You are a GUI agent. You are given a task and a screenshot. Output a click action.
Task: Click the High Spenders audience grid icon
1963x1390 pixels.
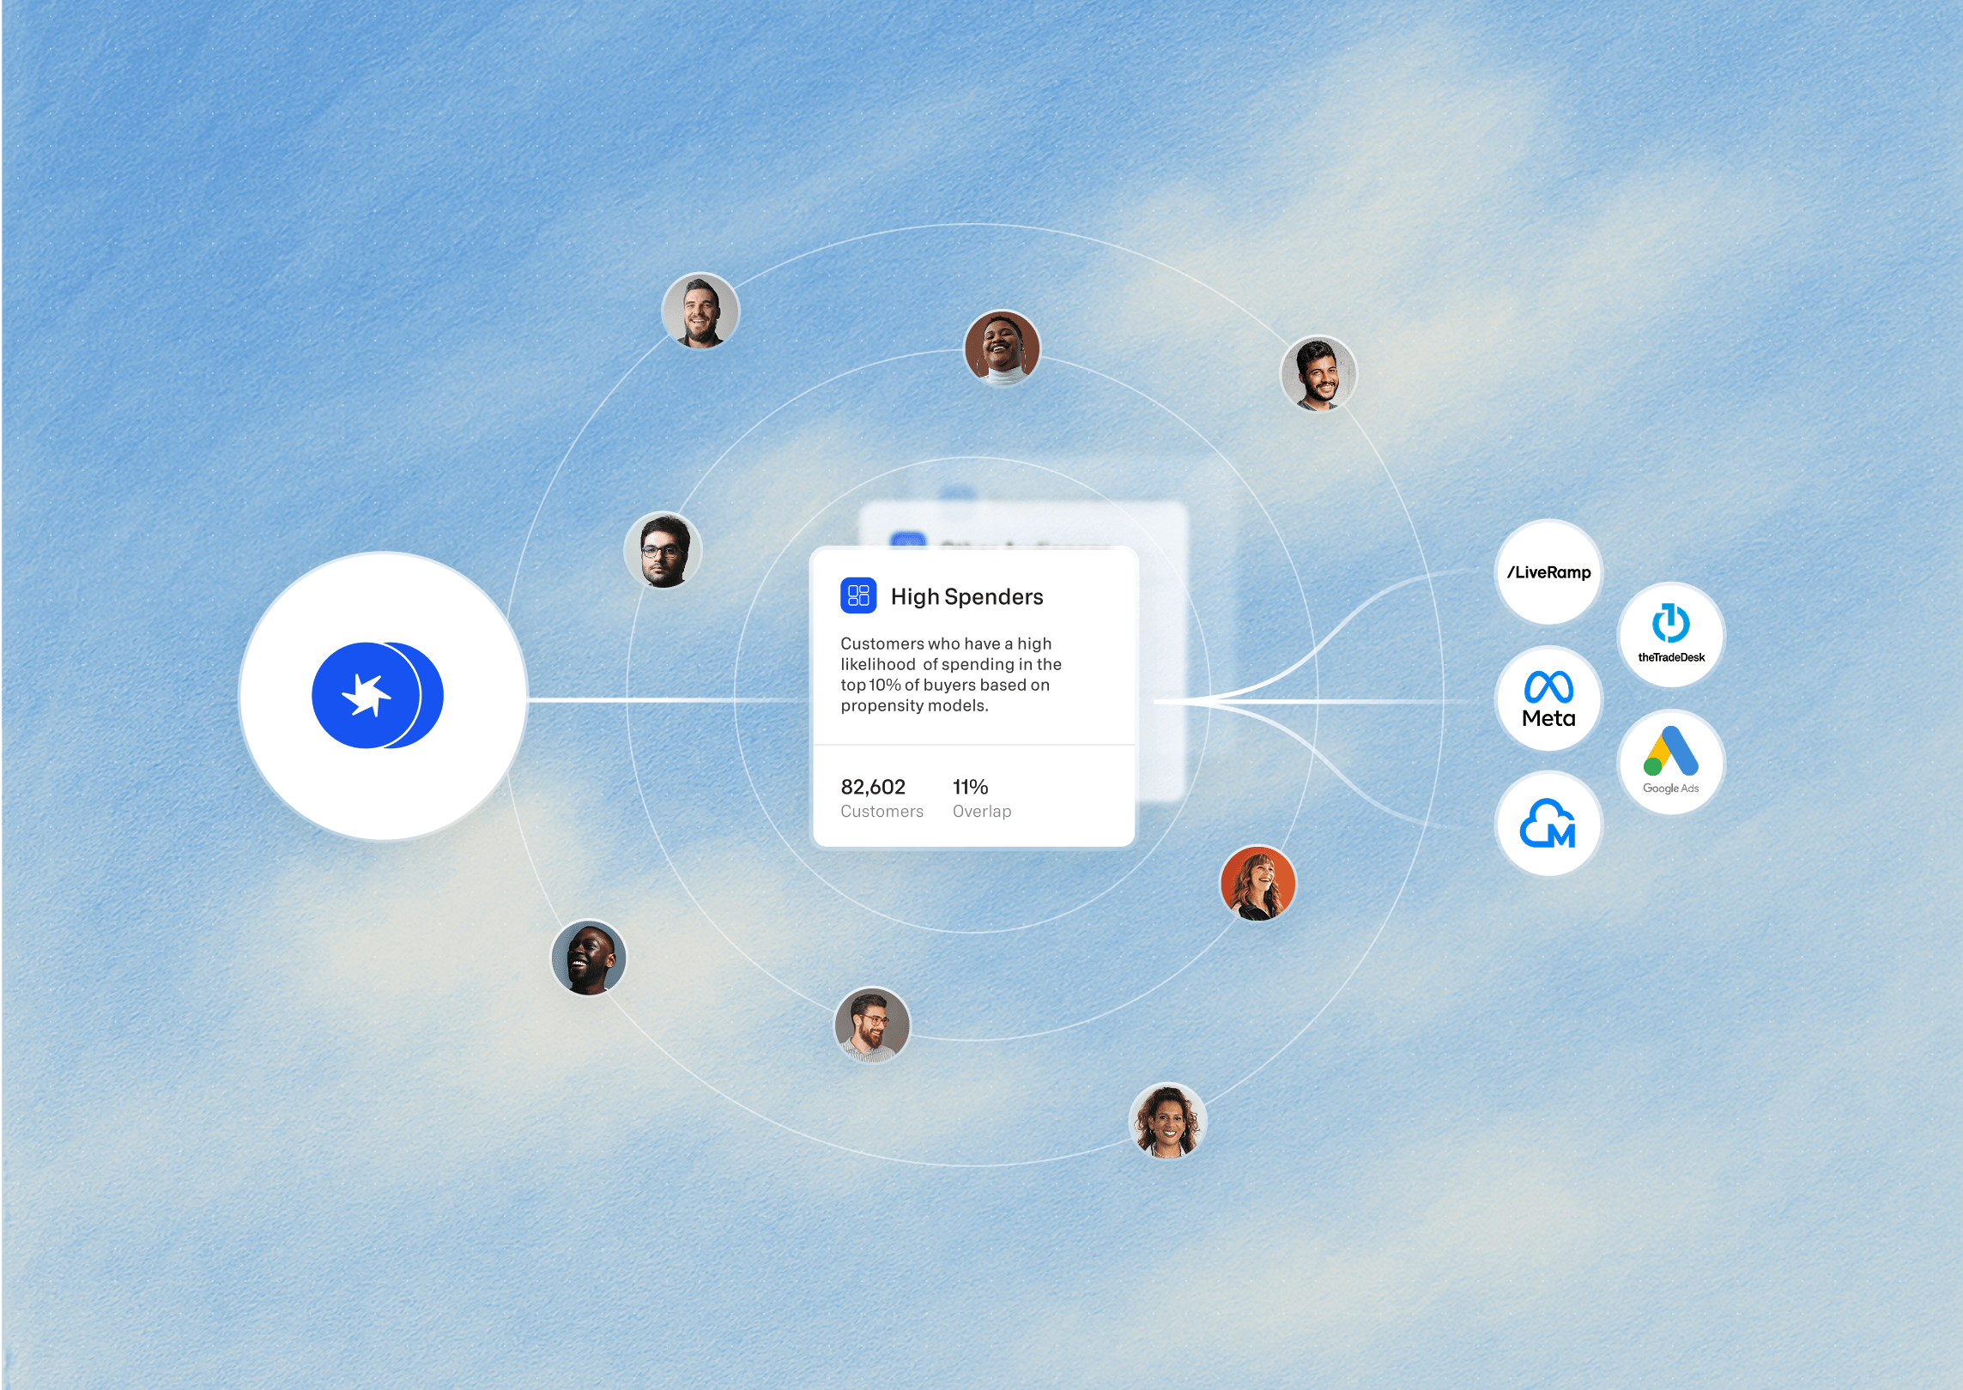point(857,595)
